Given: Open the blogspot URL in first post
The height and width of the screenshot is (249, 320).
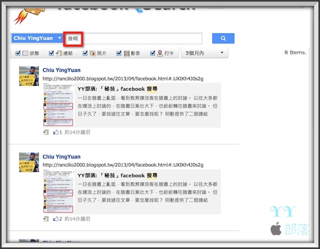Looking at the screenshot, I should 123,78.
